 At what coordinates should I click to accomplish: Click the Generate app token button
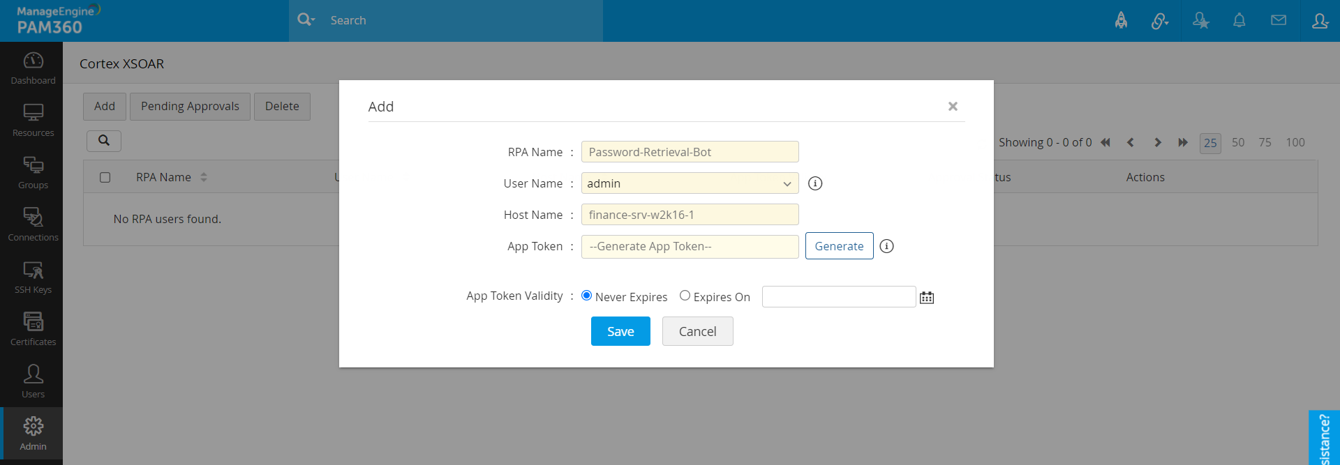(839, 246)
